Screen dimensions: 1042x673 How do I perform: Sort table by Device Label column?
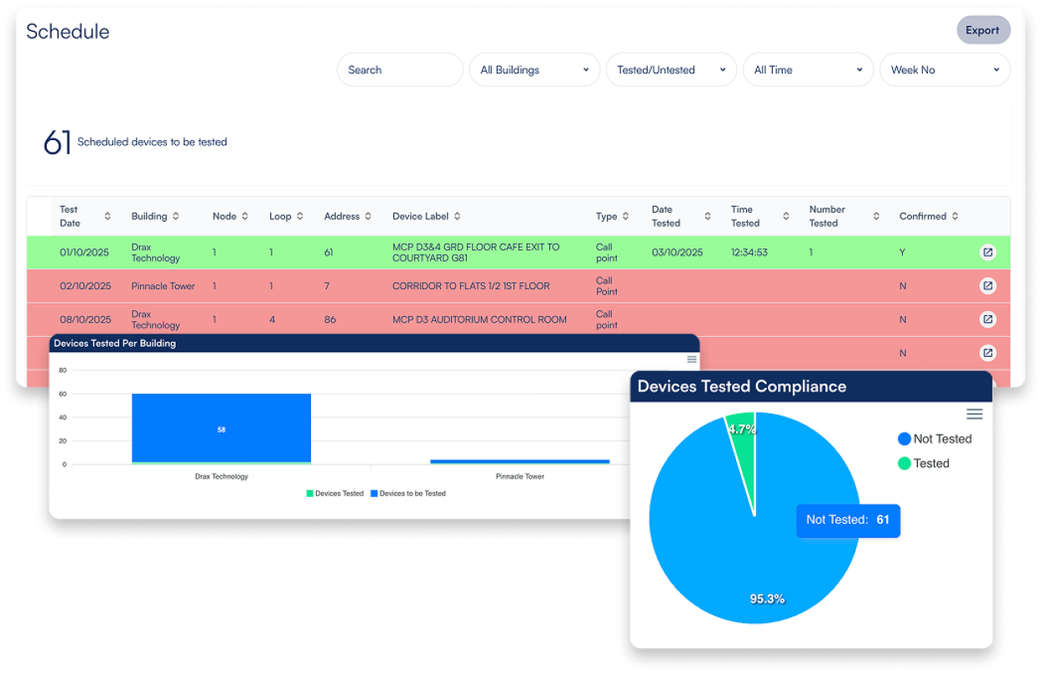pyautogui.click(x=457, y=217)
